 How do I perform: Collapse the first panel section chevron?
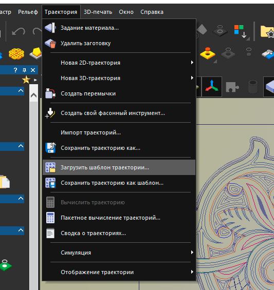pos(21,91)
